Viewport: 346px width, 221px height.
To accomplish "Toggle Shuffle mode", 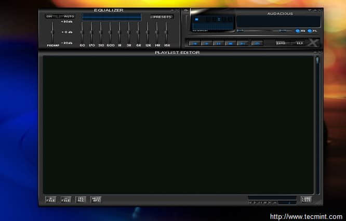I will (x=283, y=43).
